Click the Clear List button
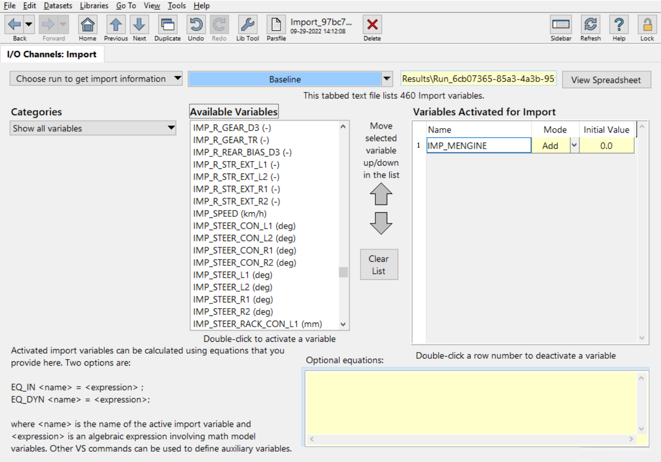661x462 pixels. tap(379, 265)
